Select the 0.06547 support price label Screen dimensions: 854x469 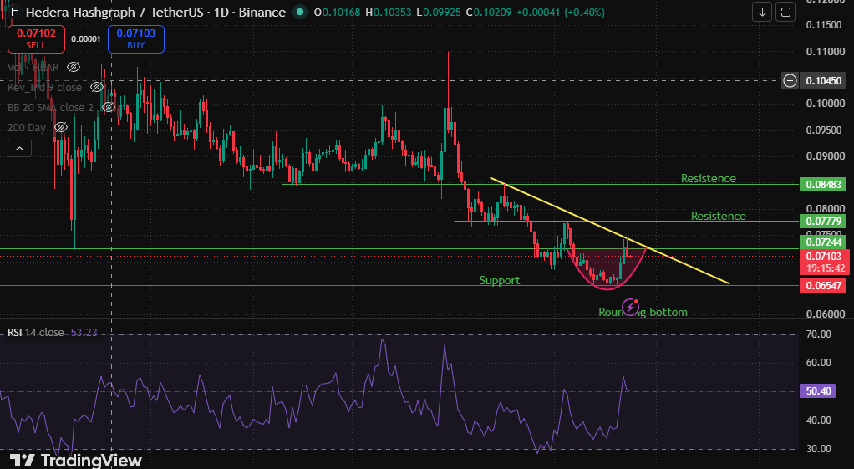point(824,285)
